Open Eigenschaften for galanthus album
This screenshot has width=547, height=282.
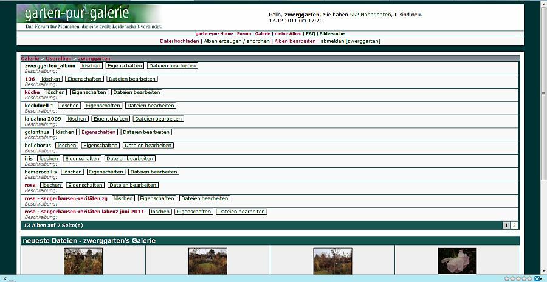pyautogui.click(x=98, y=132)
